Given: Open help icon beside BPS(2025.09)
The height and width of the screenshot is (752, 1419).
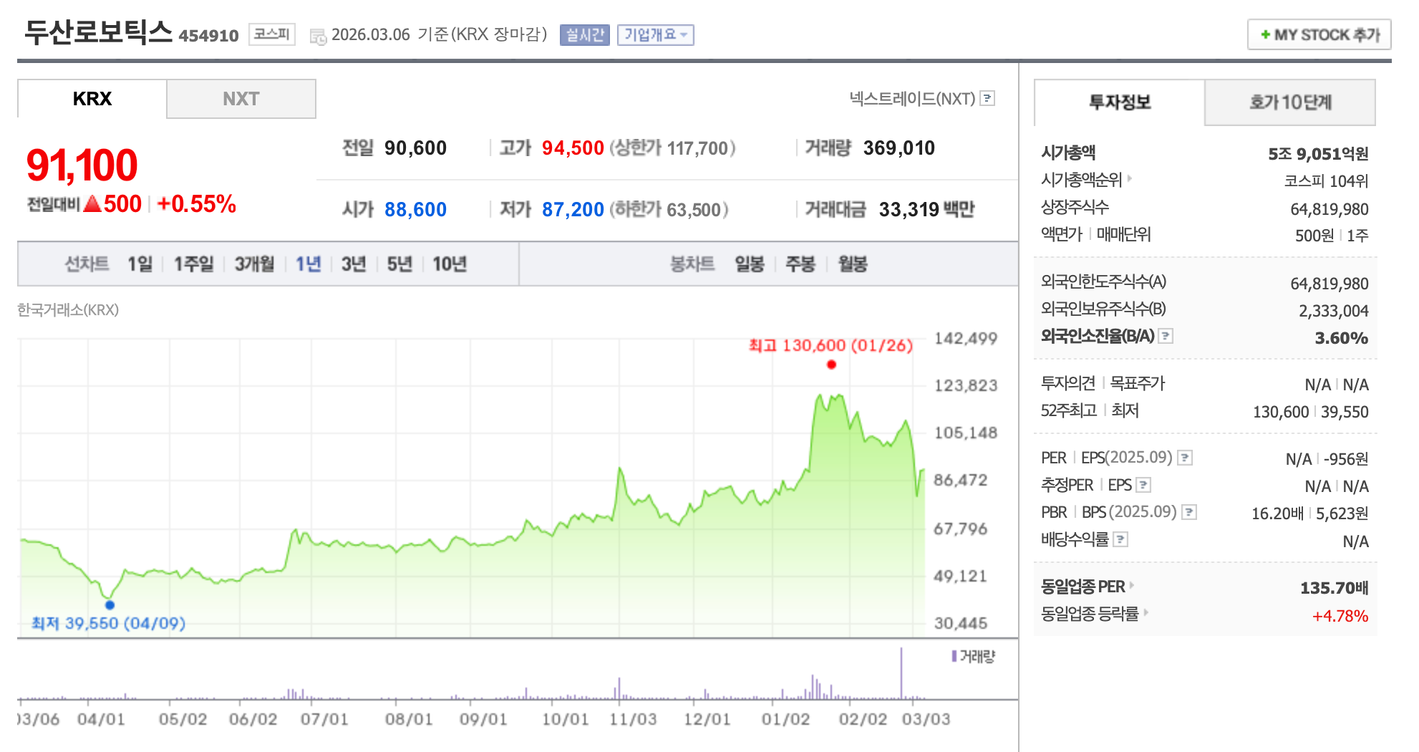Looking at the screenshot, I should tap(1189, 512).
